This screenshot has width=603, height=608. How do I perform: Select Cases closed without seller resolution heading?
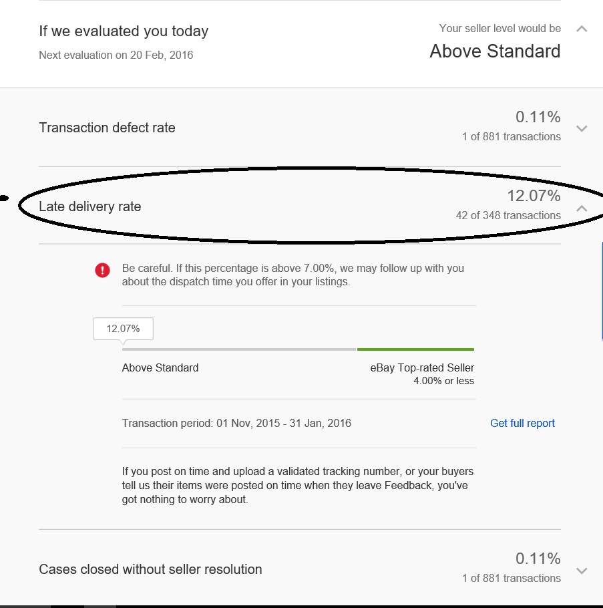tap(150, 569)
